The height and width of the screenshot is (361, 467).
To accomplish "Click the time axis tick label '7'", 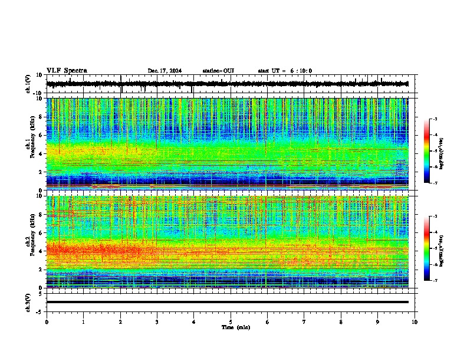I will (304, 322).
